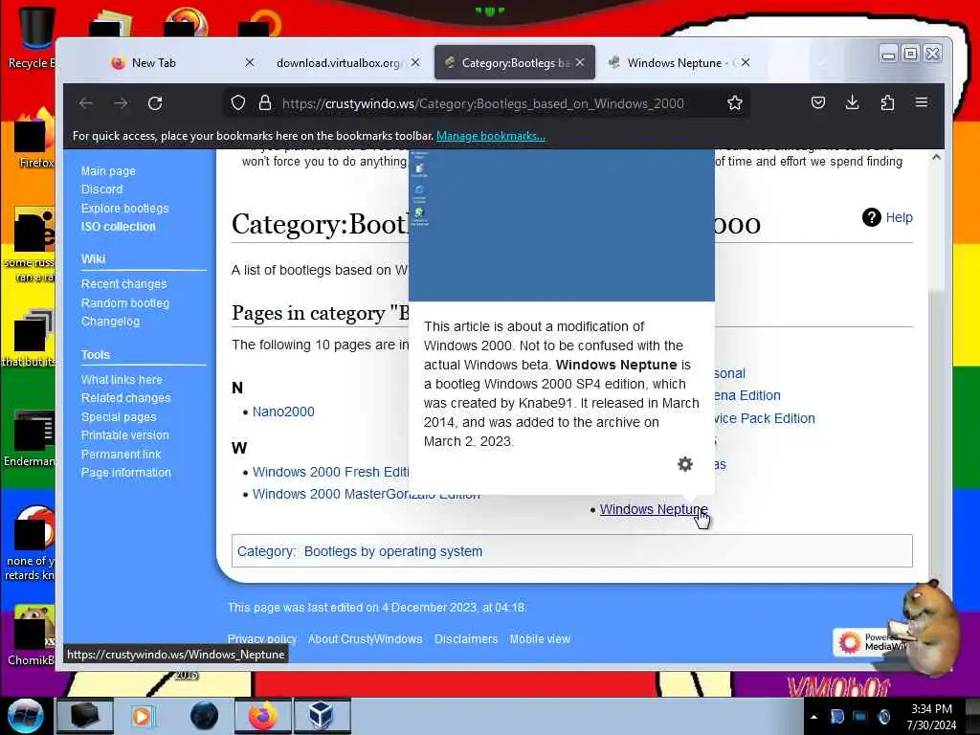Open the Pocket save icon

point(818,102)
